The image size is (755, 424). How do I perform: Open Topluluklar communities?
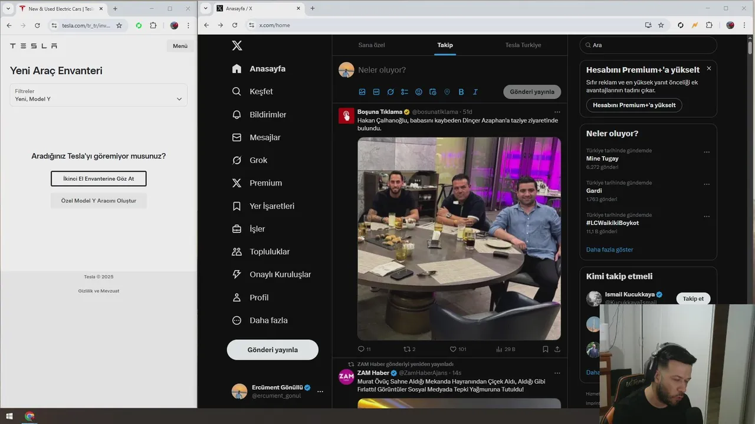pos(261,251)
